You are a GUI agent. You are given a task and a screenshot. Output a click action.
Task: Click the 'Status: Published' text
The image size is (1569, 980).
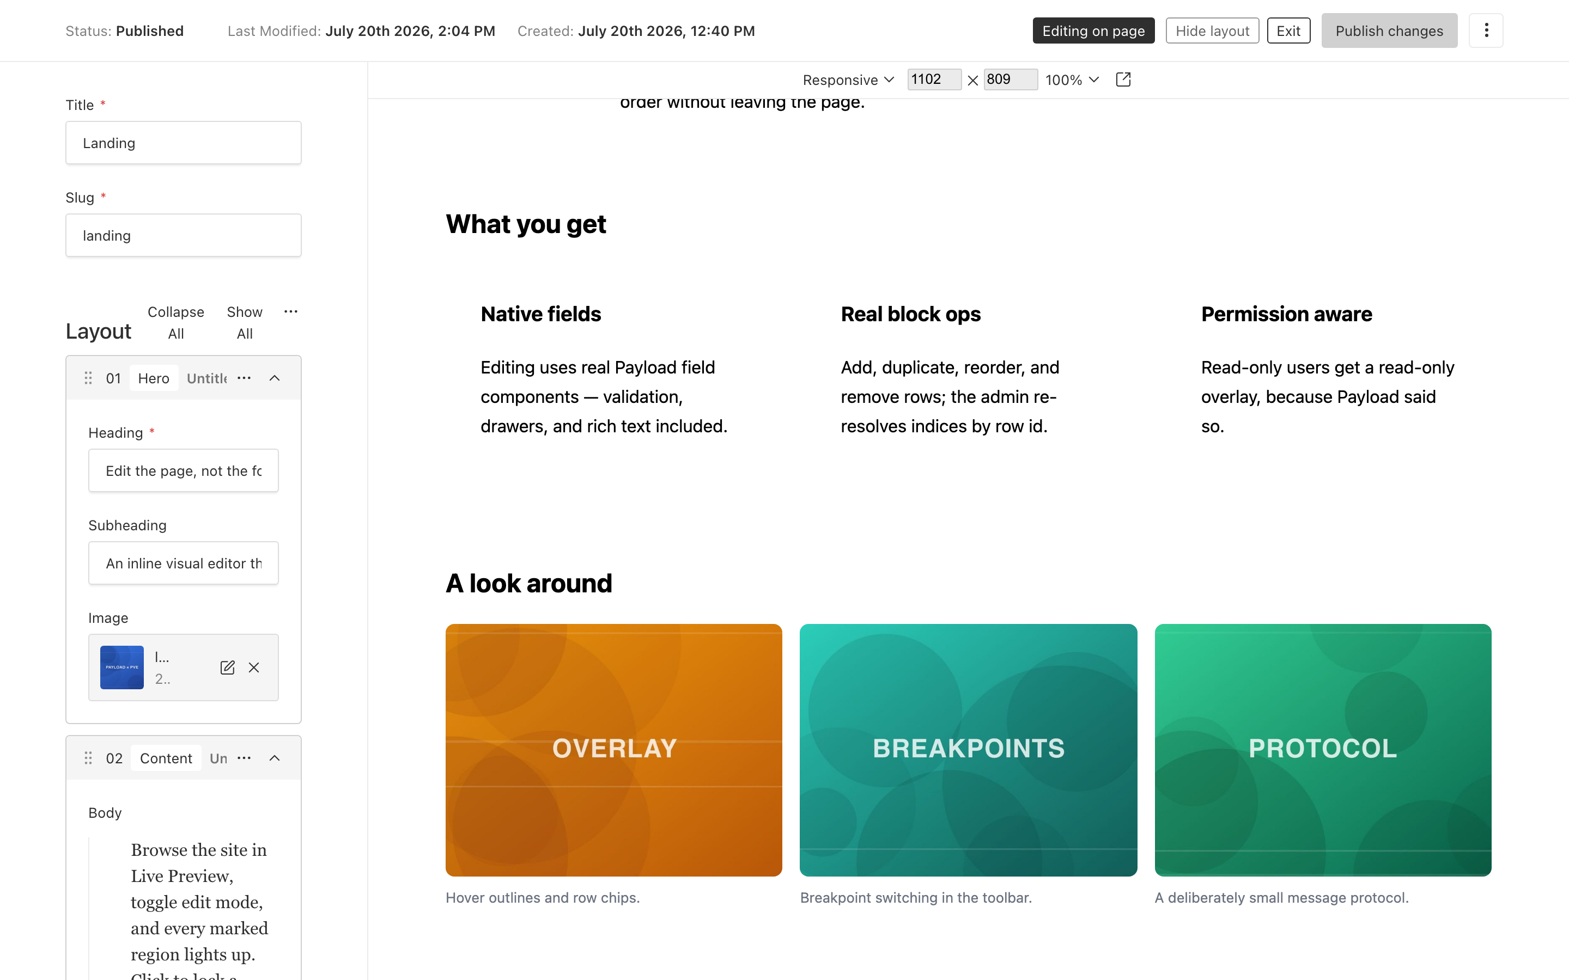click(x=124, y=30)
